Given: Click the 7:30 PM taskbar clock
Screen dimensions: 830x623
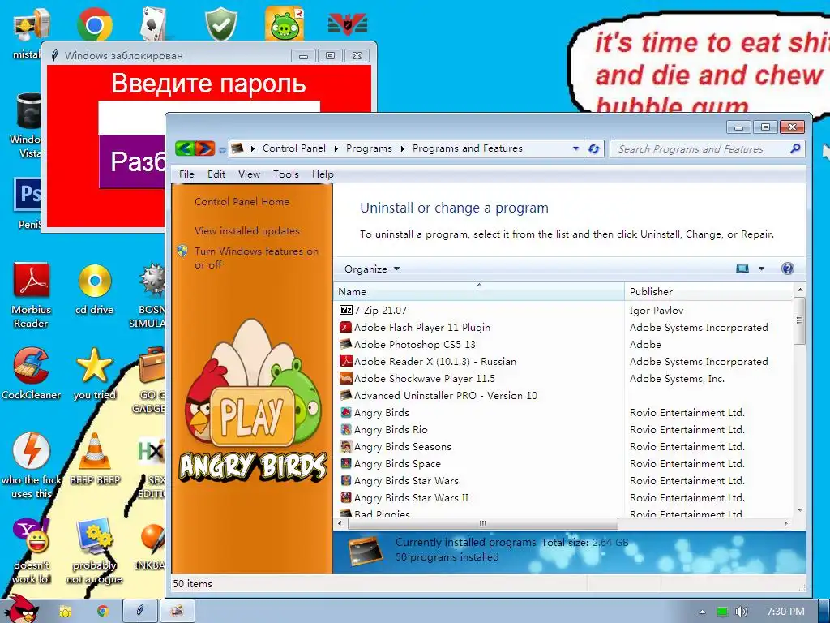Looking at the screenshot, I should (x=785, y=612).
